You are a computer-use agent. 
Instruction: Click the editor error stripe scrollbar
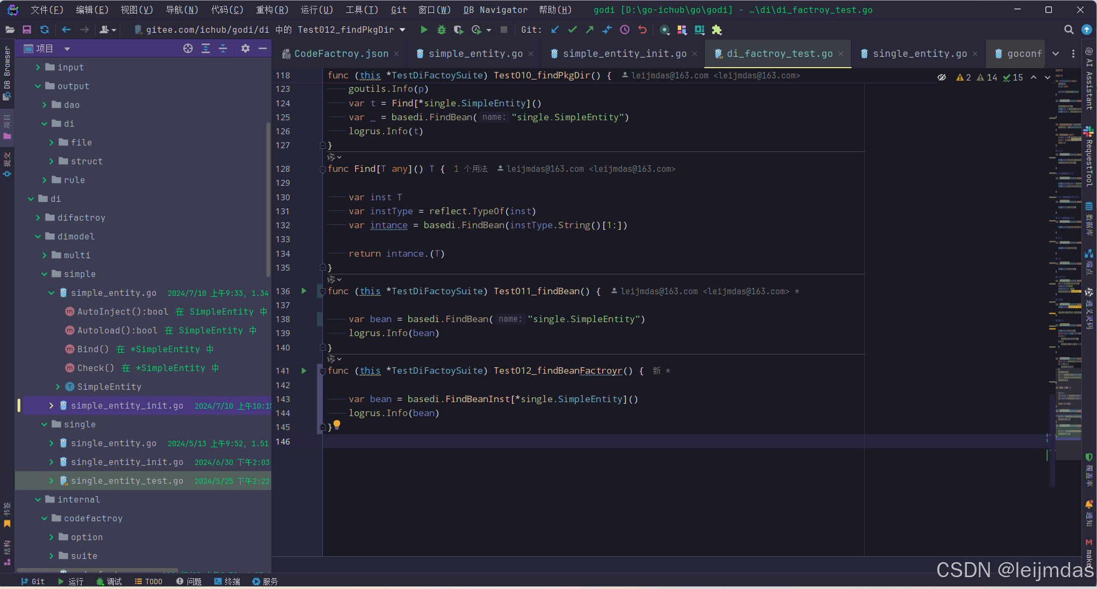click(1052, 440)
